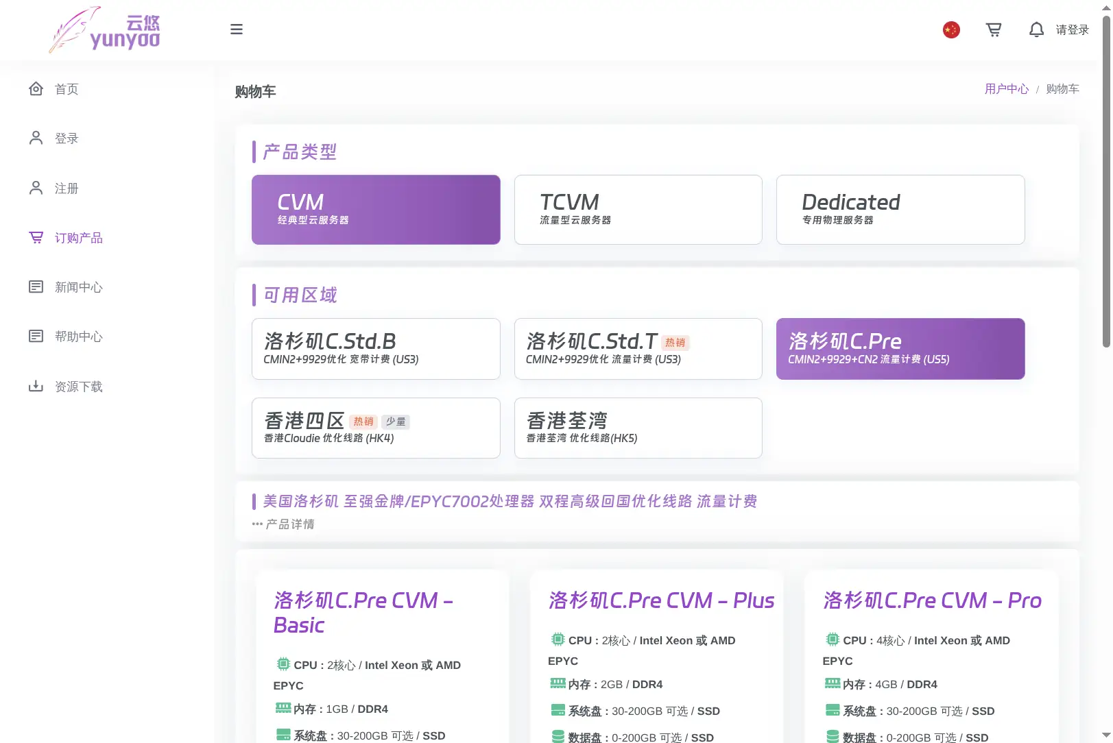Select 香港四区 region
Screen dimensions: 1113x743
coord(376,428)
